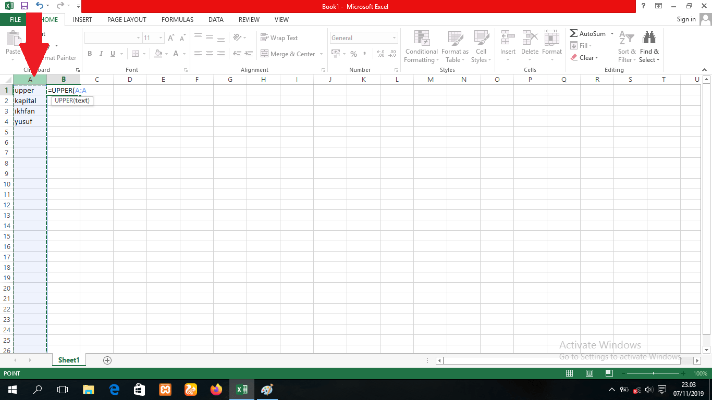Add a new sheet
This screenshot has width=712, height=400.
pos(107,360)
